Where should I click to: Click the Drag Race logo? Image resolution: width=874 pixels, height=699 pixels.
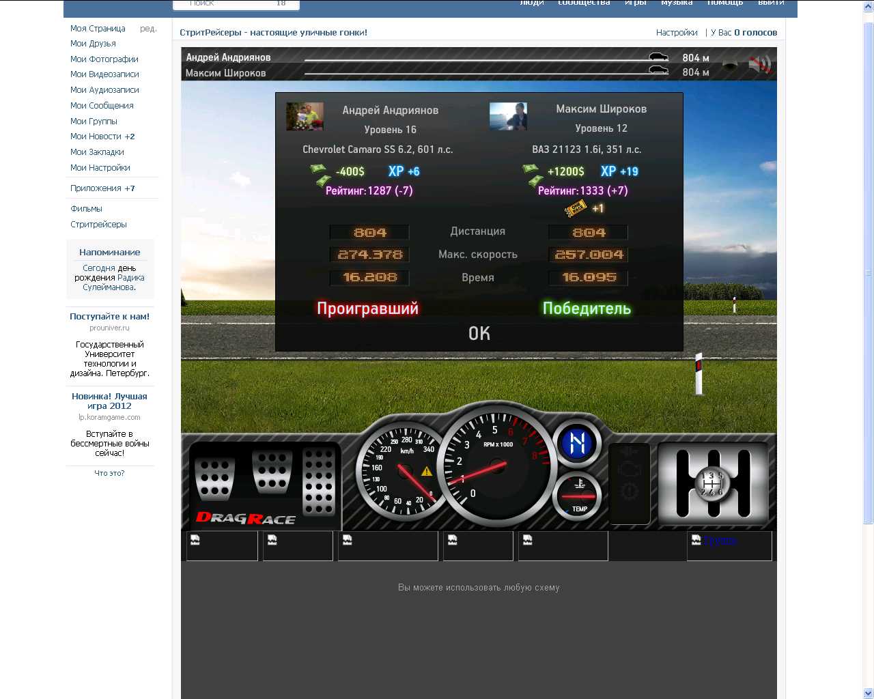(x=246, y=518)
